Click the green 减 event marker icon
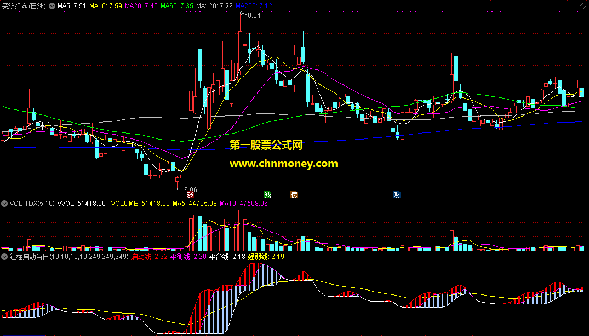 coord(267,195)
